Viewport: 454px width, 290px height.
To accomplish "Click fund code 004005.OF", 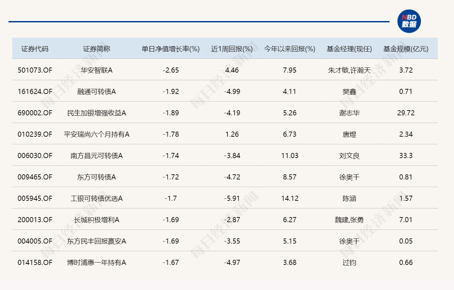I will pos(35,241).
